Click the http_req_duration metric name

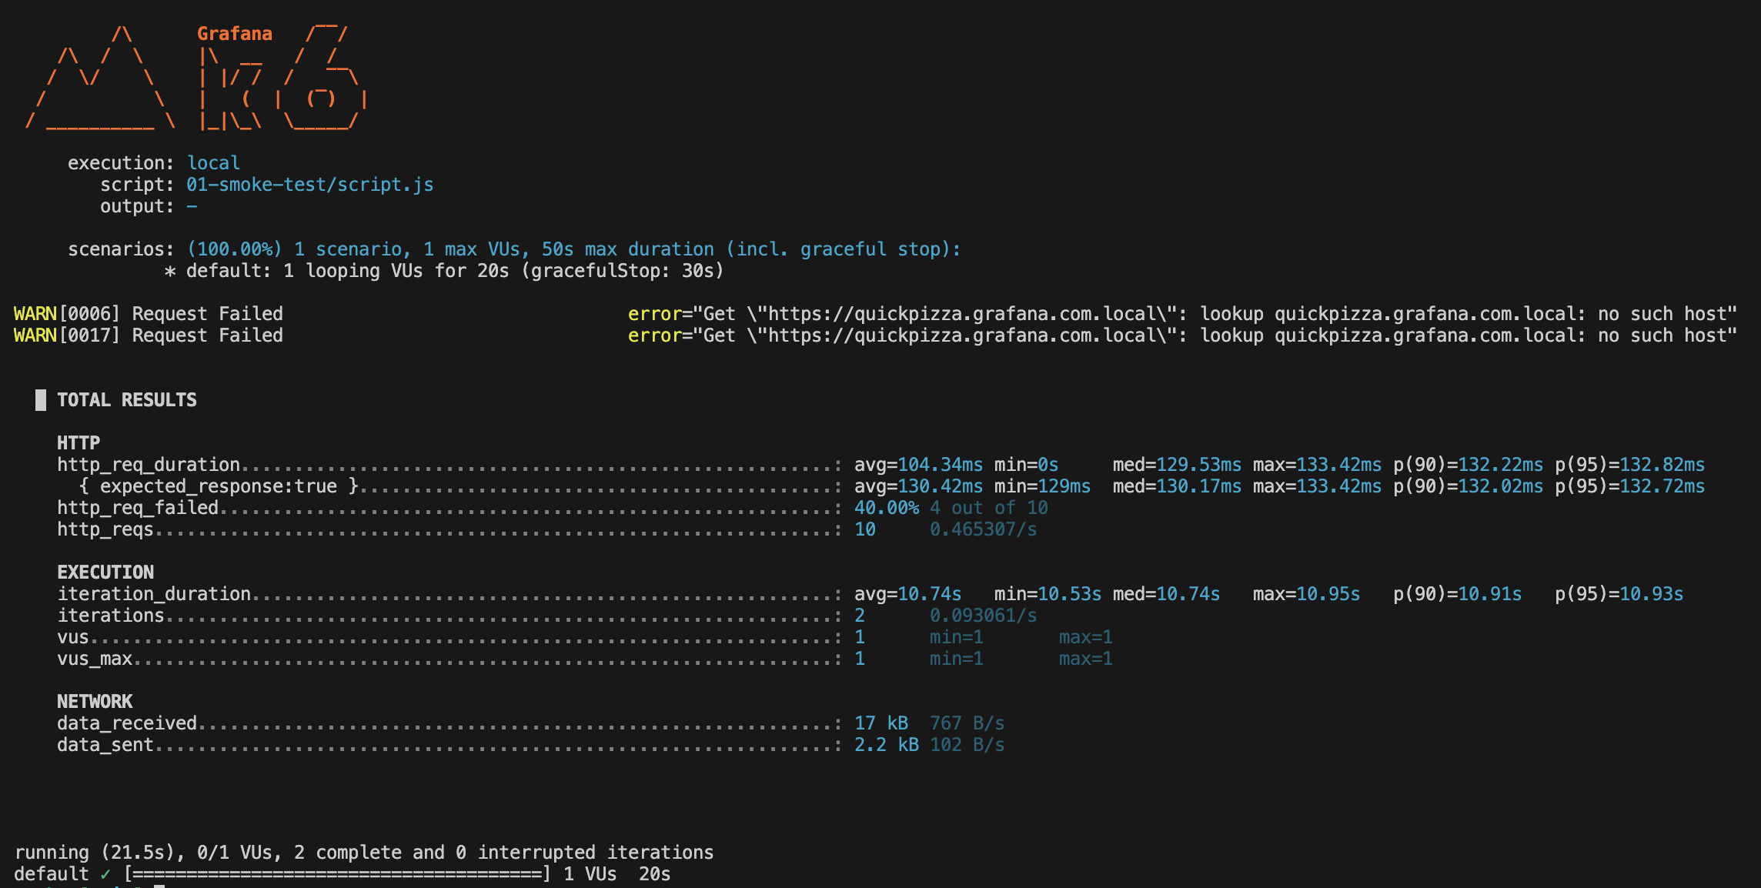(x=149, y=465)
